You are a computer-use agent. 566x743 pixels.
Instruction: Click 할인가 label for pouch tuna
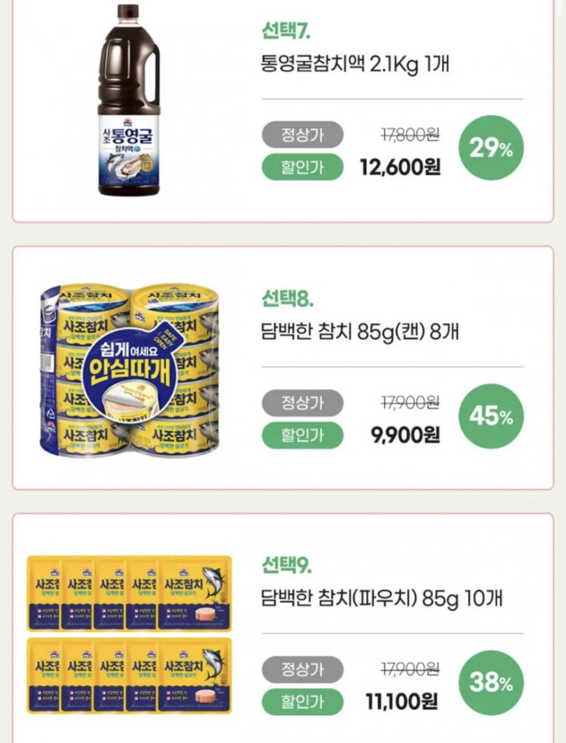coord(302,701)
